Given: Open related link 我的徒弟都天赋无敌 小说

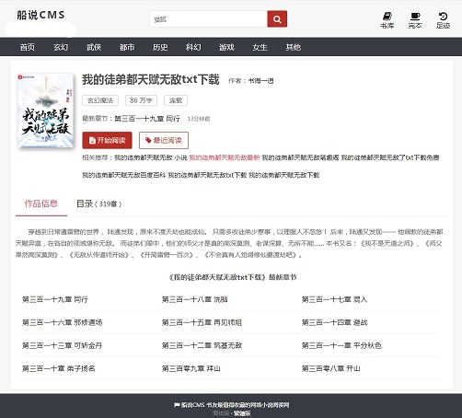Looking at the screenshot, I should tap(151, 157).
